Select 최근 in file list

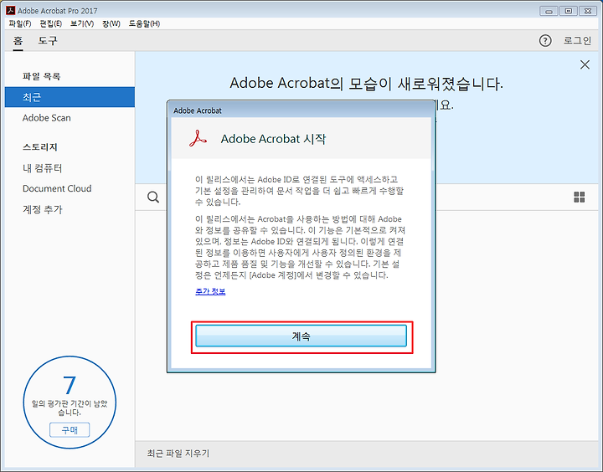tap(70, 97)
